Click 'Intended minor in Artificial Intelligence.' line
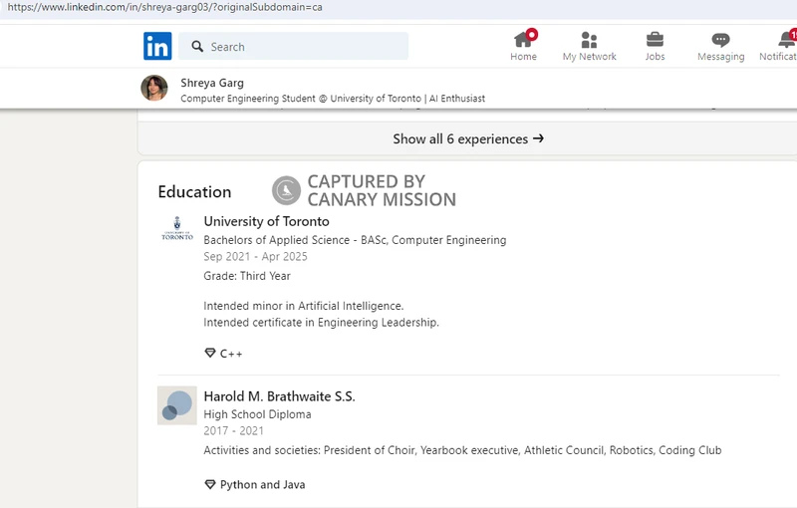Viewport: 797px width, 508px height. (304, 306)
